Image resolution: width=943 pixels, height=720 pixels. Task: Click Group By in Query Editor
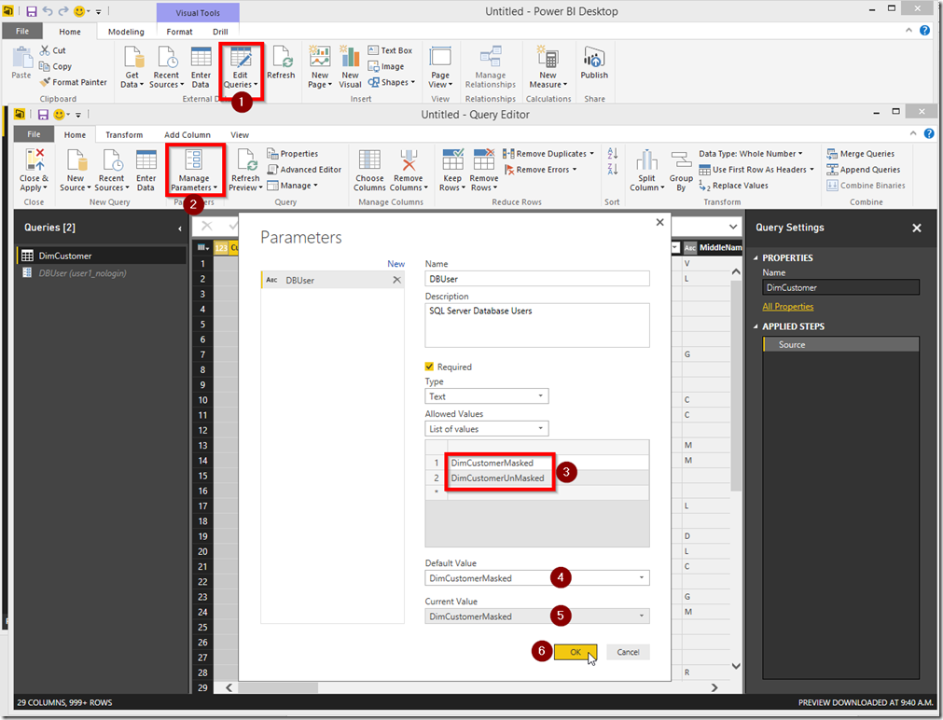point(681,171)
